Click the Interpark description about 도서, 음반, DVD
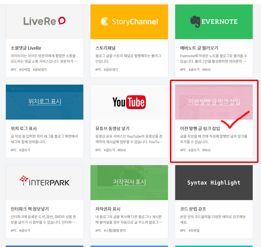Viewport: 261px width, 247px height. coord(43,219)
